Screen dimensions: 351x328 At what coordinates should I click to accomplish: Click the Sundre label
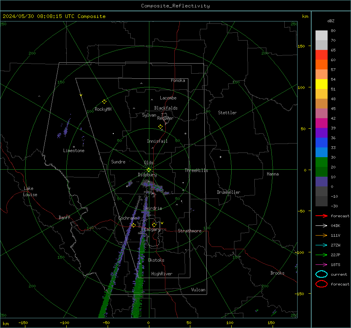tap(118, 161)
